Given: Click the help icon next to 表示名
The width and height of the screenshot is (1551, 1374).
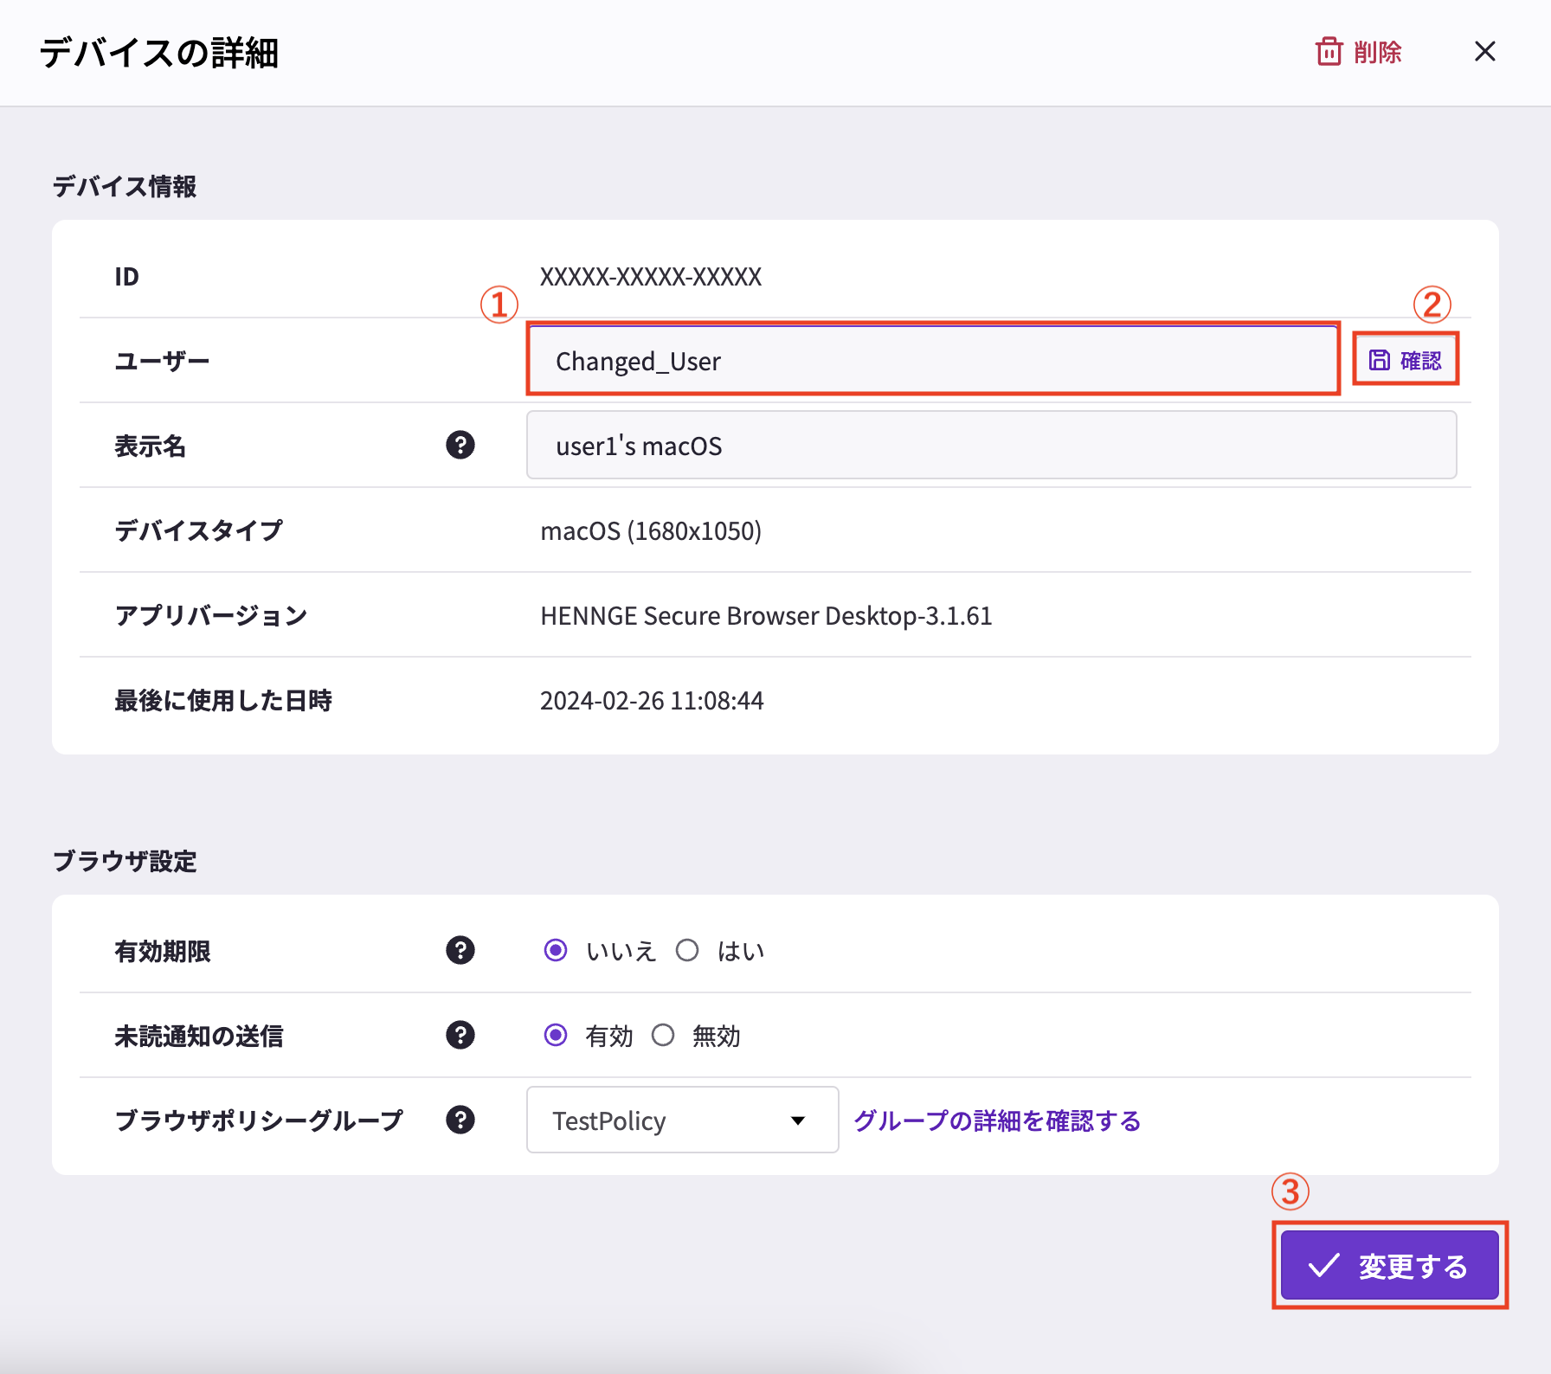Looking at the screenshot, I should 460,445.
